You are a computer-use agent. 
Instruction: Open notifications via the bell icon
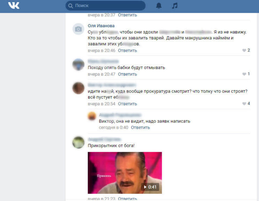[159, 6]
